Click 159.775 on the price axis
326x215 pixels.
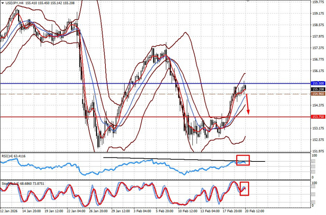[x=317, y=2]
